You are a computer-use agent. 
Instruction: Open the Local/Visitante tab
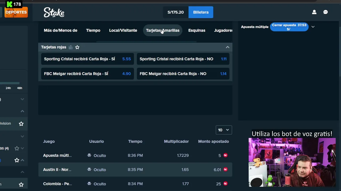pos(123,31)
